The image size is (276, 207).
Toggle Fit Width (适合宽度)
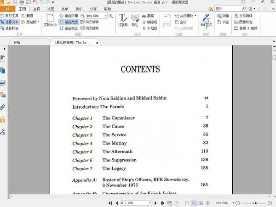coord(69,22)
